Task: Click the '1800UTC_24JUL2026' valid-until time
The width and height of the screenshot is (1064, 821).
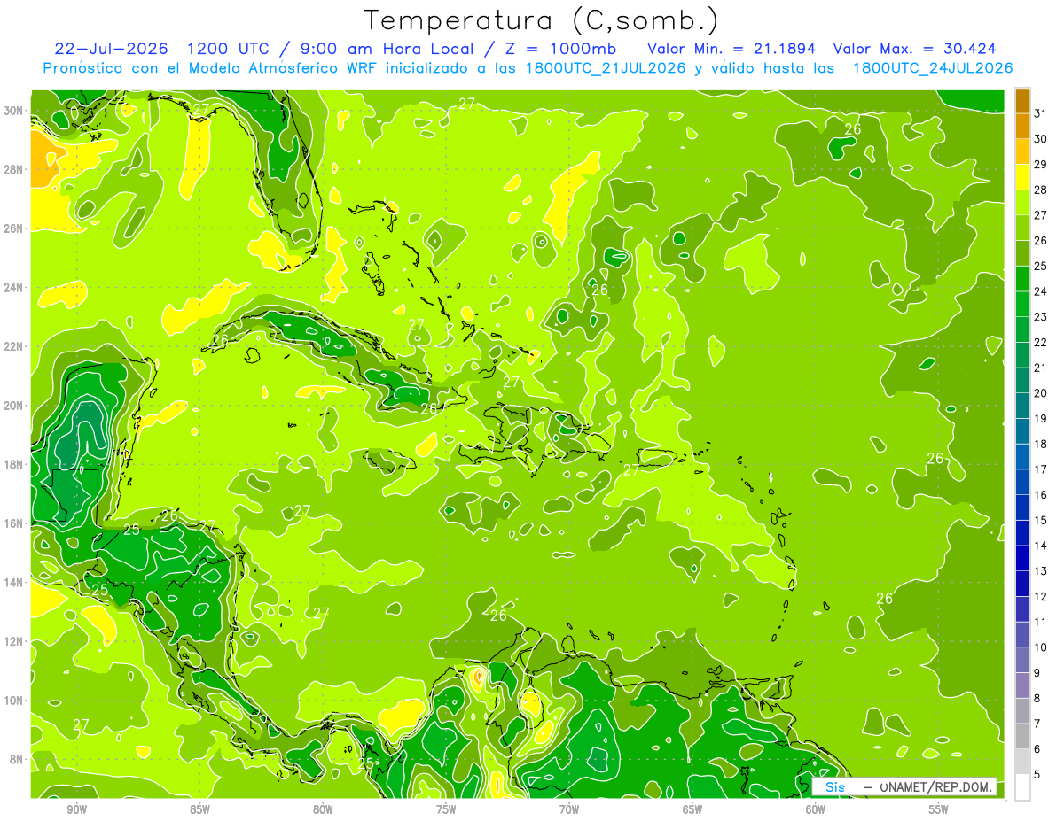Action: coord(933,68)
